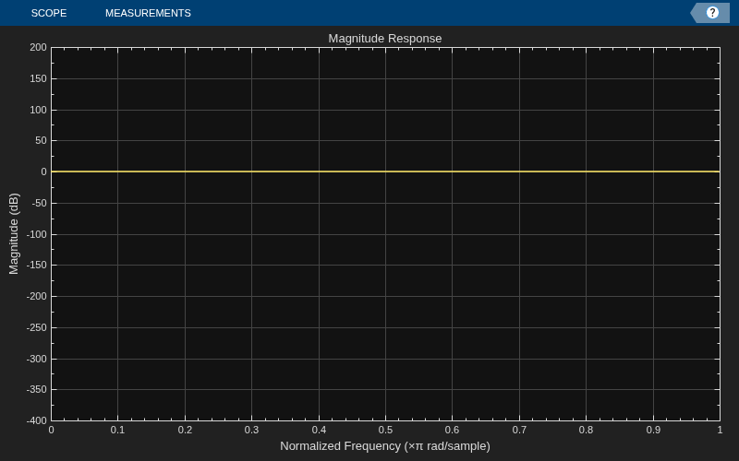Click the 150 y-axis tick label
This screenshot has height=461, width=739.
point(38,78)
